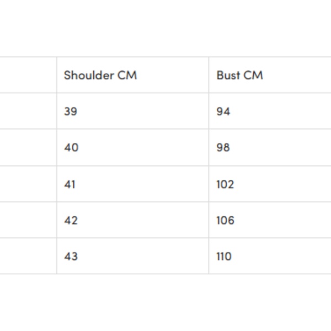Click the blank cell left of shoulder 42
This screenshot has height=331, width=331.
pos(28,221)
